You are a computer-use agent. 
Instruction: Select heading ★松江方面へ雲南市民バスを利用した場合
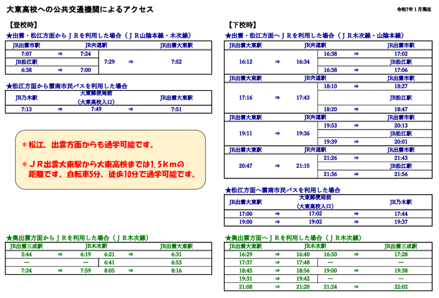[283, 190]
